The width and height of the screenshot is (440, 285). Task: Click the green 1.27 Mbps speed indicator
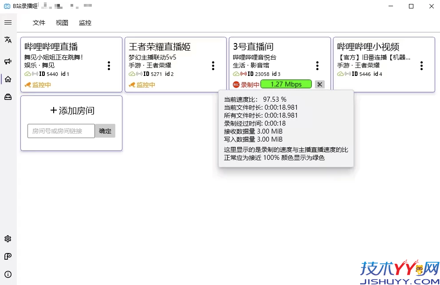[x=286, y=84]
